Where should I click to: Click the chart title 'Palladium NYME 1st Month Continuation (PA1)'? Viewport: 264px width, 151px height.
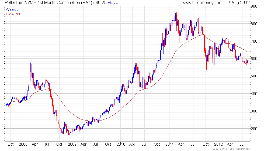tap(48, 3)
